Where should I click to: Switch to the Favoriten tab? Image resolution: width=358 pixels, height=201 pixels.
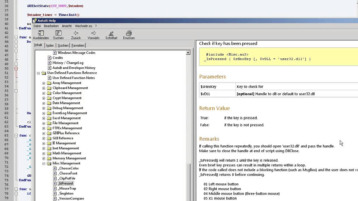coord(77,46)
